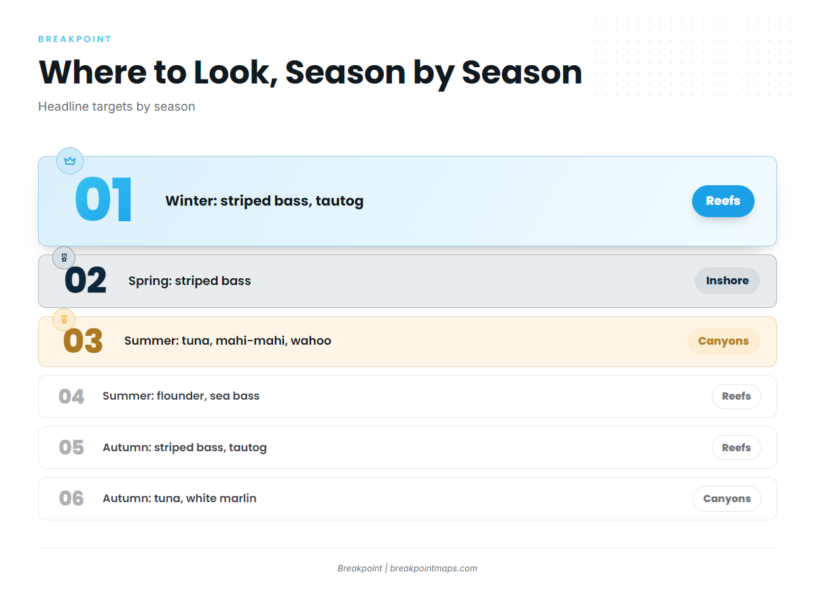The width and height of the screenshot is (815, 591).
Task: Click the Reefs badge on Summer flounder row
Action: click(x=736, y=396)
